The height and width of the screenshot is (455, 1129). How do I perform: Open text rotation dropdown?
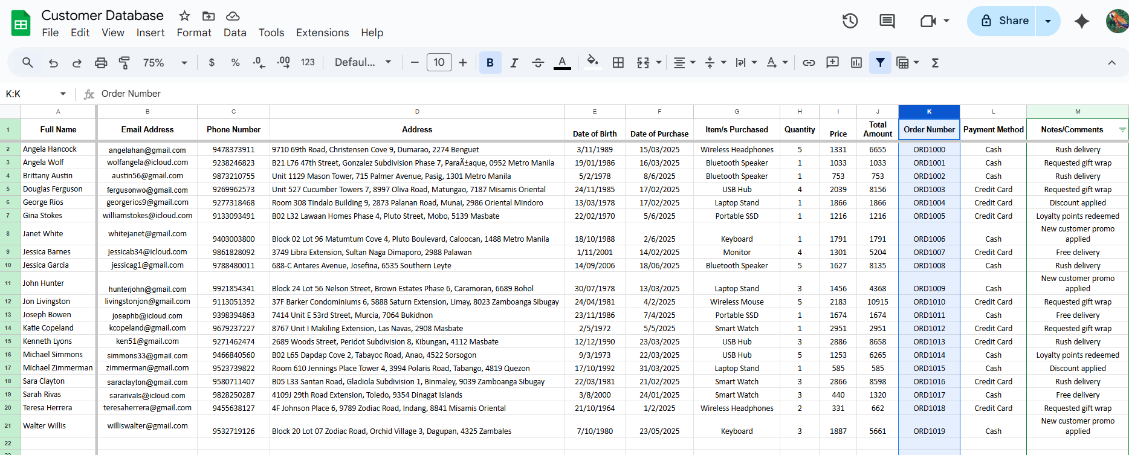pos(777,62)
